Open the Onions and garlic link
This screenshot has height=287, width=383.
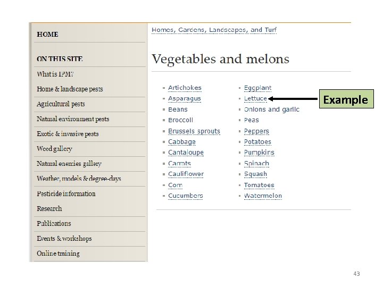coord(271,109)
